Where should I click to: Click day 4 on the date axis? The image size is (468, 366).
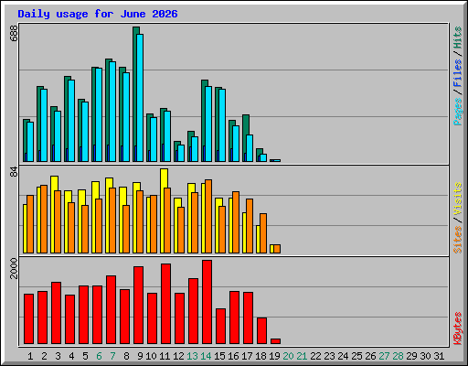tap(71, 356)
